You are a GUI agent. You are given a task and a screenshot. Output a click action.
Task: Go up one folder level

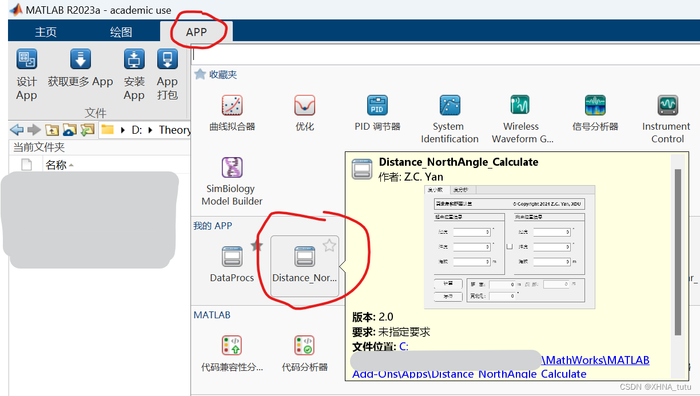51,130
